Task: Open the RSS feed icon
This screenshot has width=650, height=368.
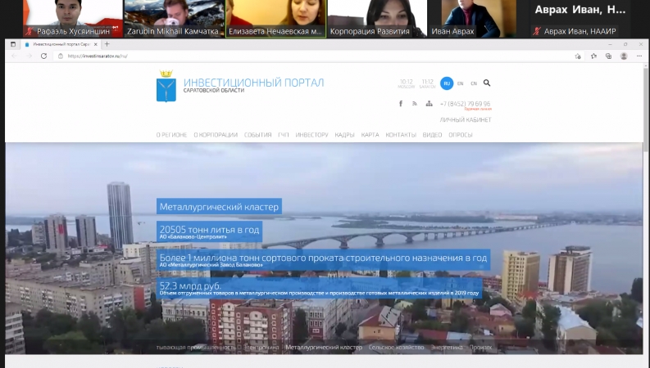Action: pyautogui.click(x=414, y=104)
